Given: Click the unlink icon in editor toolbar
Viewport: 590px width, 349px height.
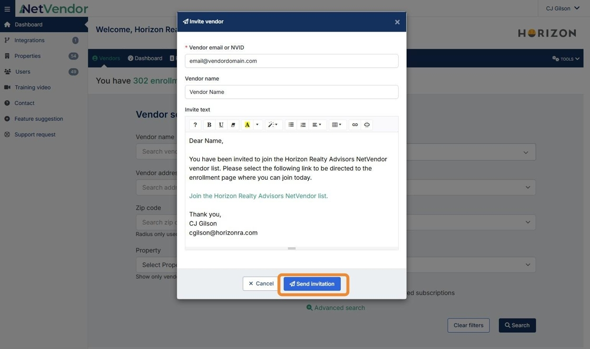Looking at the screenshot, I should point(367,124).
